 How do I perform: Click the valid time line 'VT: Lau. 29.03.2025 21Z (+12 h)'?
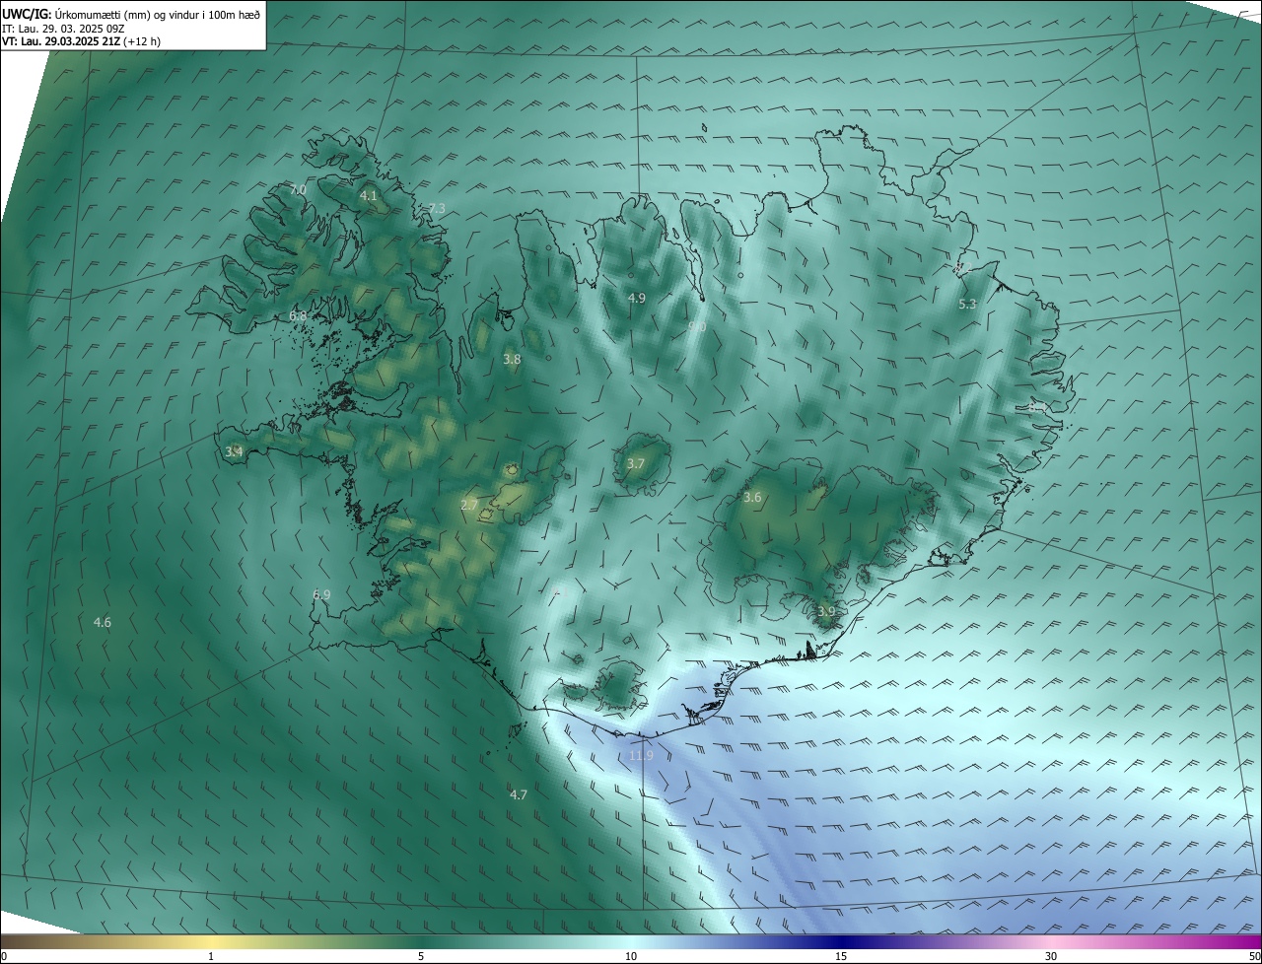pyautogui.click(x=82, y=41)
